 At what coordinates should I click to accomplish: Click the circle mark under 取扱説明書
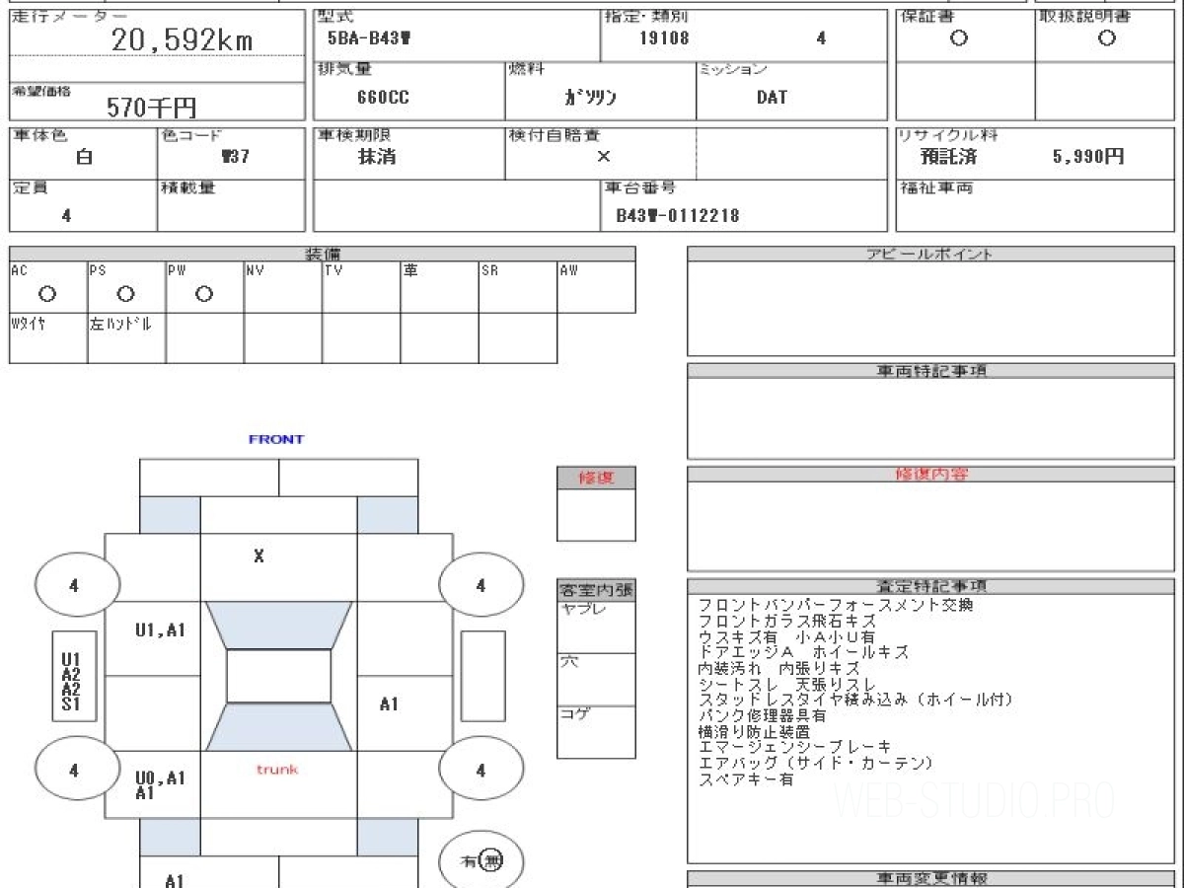tap(1107, 38)
